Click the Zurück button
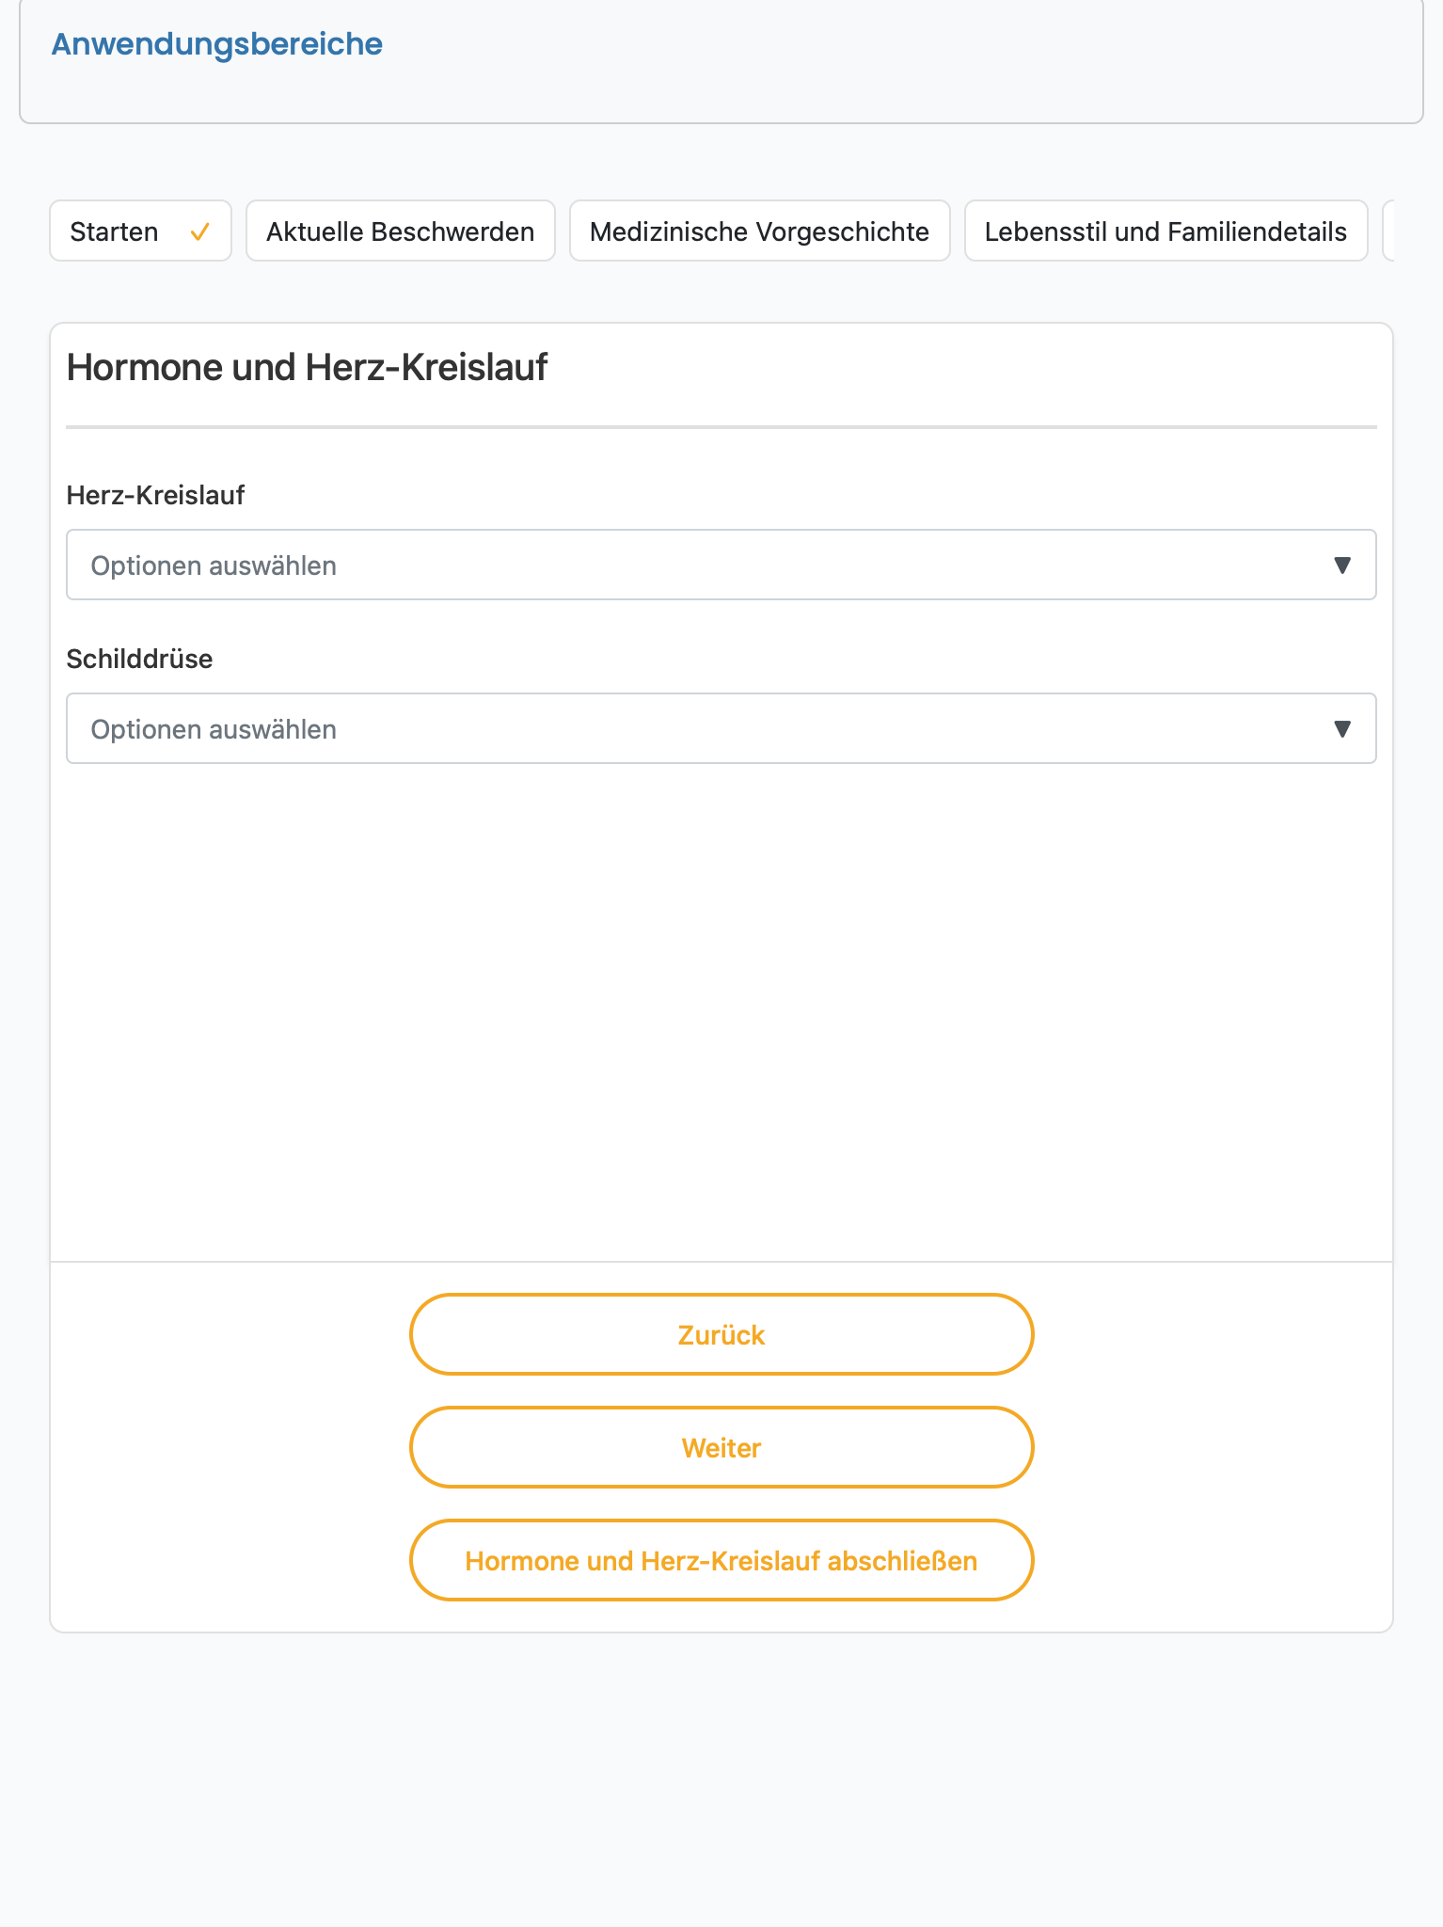Viewport: 1443px width, 1927px height. tap(721, 1334)
